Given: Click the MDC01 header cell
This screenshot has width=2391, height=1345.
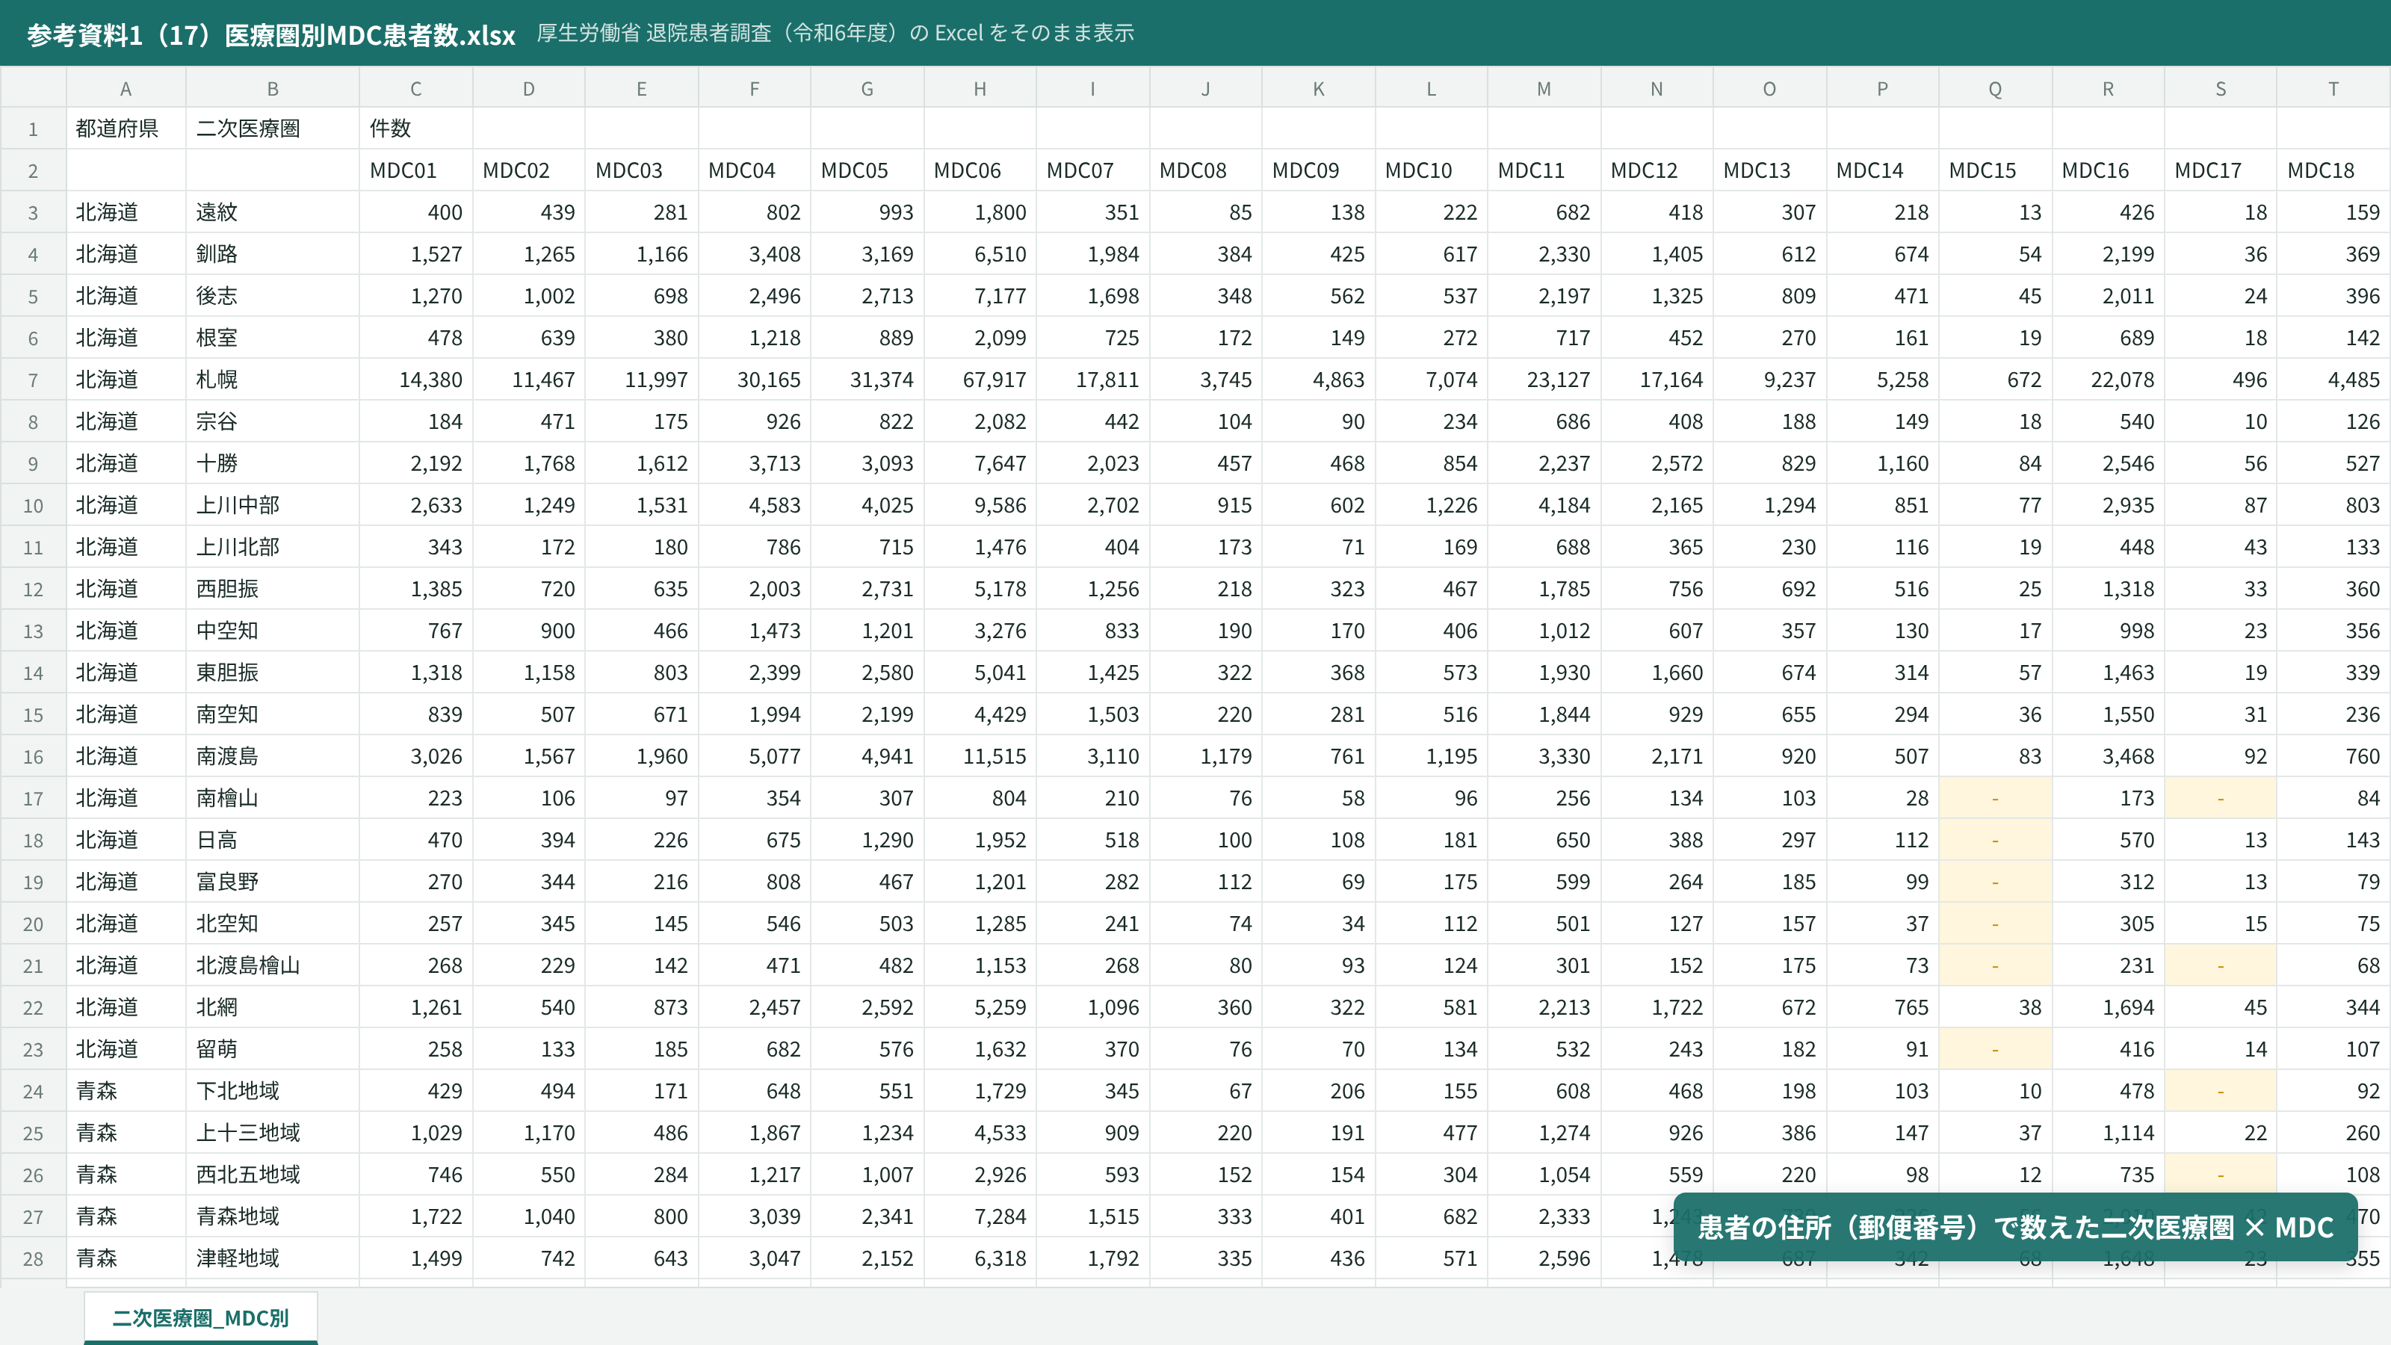Looking at the screenshot, I should point(416,171).
